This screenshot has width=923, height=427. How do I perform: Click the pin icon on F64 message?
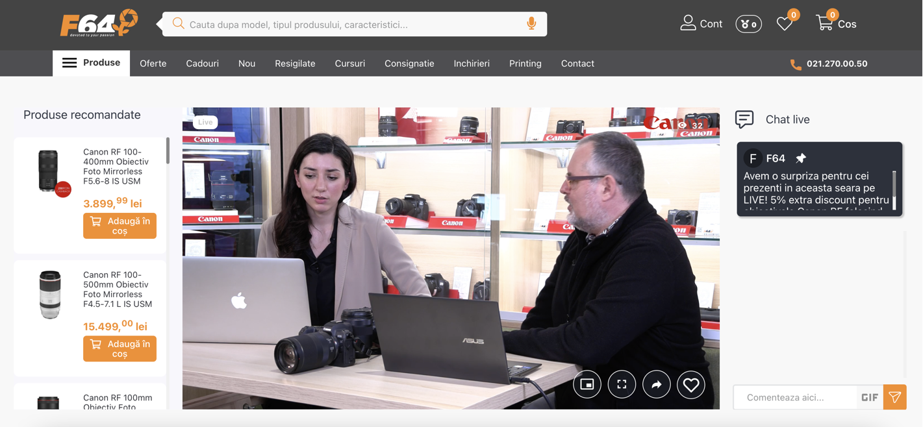(801, 158)
